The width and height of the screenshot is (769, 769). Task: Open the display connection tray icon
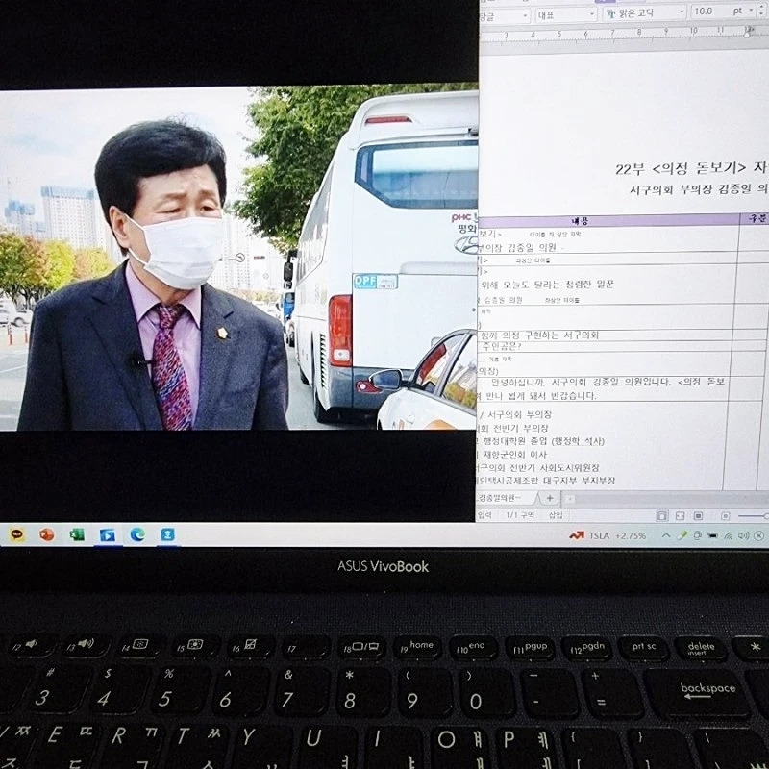[697, 535]
